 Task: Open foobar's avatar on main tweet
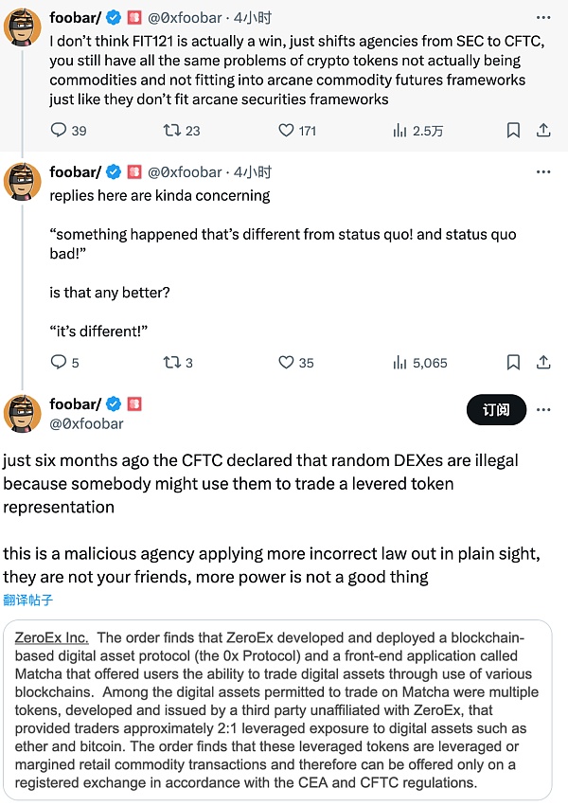[23, 414]
